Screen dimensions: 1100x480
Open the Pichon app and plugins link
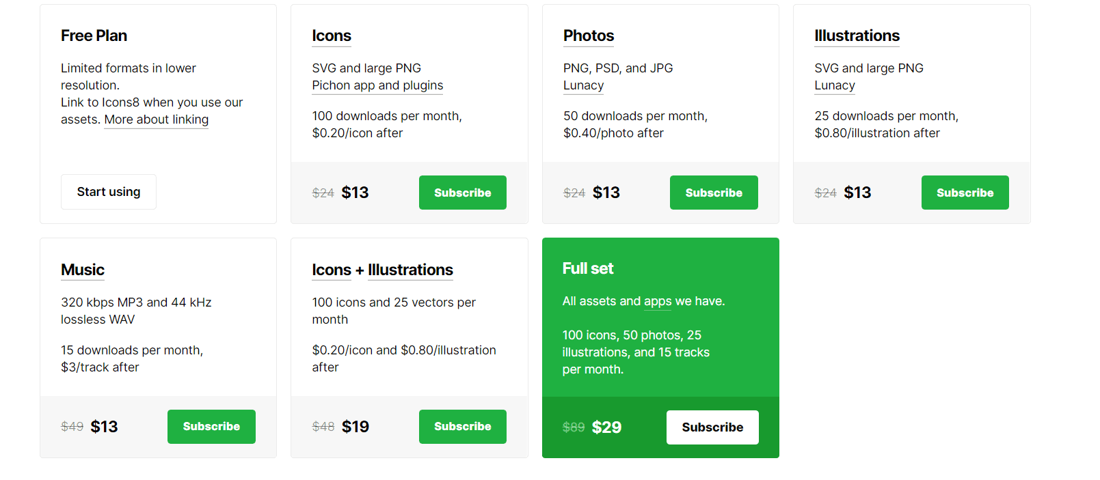[x=377, y=85]
